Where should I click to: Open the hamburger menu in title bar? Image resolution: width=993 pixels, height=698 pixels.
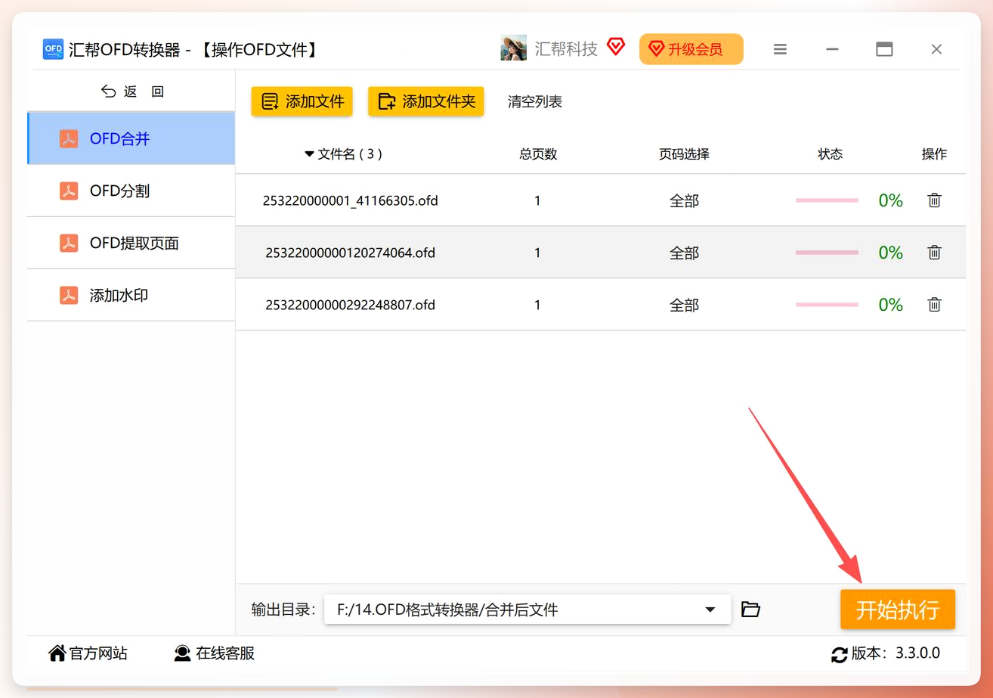pyautogui.click(x=781, y=49)
